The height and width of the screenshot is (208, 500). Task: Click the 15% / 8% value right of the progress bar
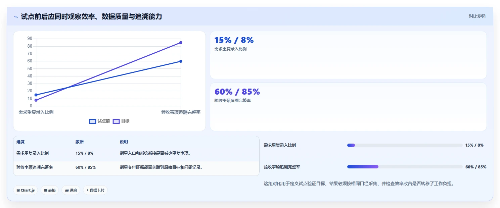[x=474, y=145]
